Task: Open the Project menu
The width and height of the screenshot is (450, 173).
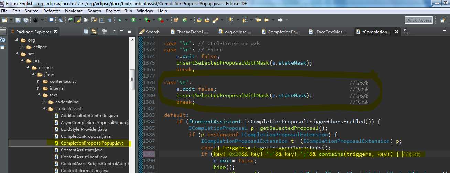Action: 113,11
